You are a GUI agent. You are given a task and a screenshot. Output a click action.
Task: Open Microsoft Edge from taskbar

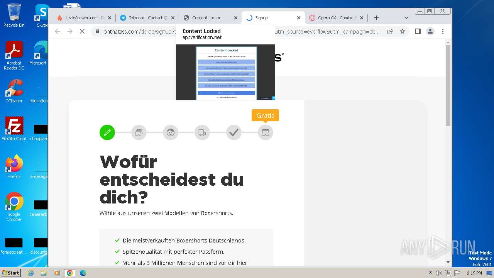point(83,273)
